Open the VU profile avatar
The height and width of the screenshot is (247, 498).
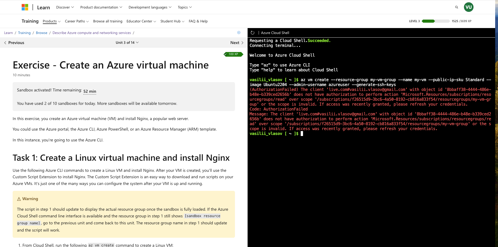469,7
